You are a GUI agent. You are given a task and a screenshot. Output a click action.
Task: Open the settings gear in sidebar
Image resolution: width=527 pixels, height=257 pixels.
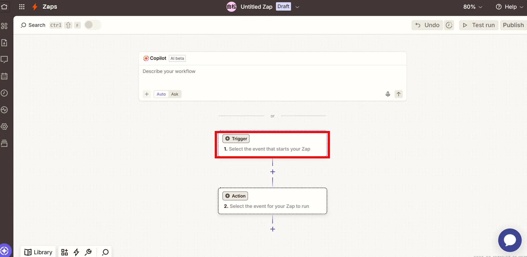[4, 127]
